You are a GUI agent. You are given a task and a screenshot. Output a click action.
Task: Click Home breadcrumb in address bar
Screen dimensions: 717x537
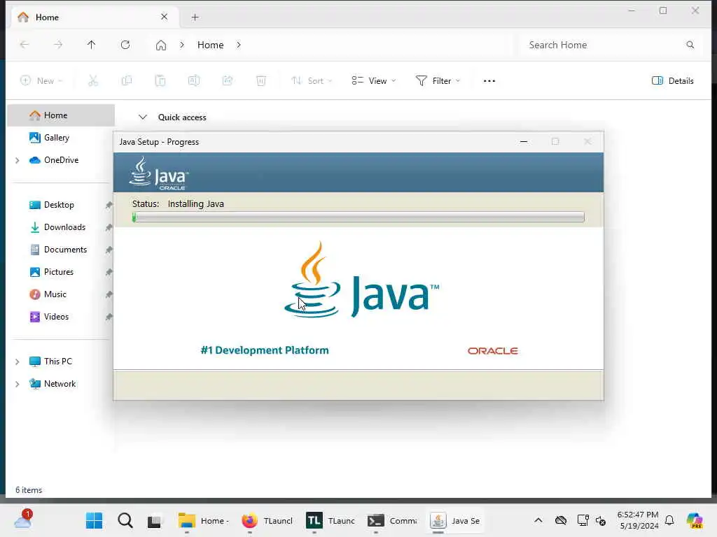pyautogui.click(x=210, y=45)
